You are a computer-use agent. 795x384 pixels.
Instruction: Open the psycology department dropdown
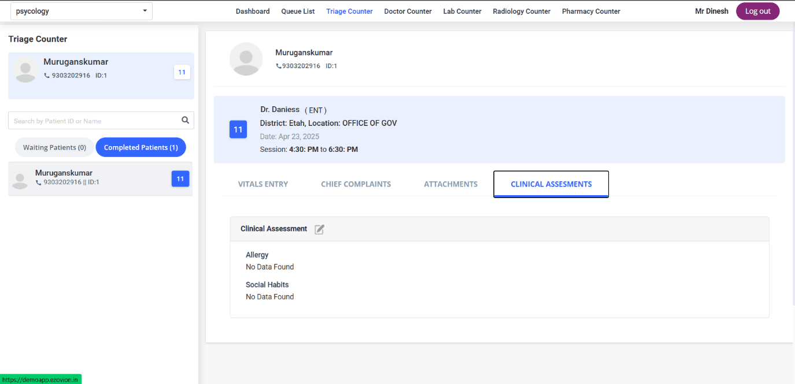click(x=82, y=11)
